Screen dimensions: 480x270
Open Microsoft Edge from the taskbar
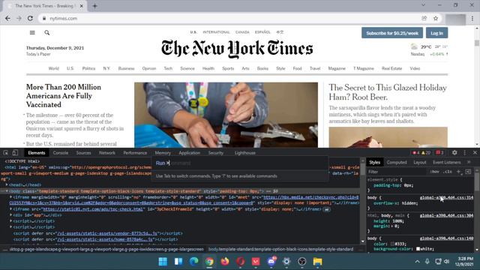coord(193,262)
